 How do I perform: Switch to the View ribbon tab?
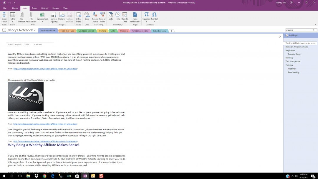[x=65, y=8]
